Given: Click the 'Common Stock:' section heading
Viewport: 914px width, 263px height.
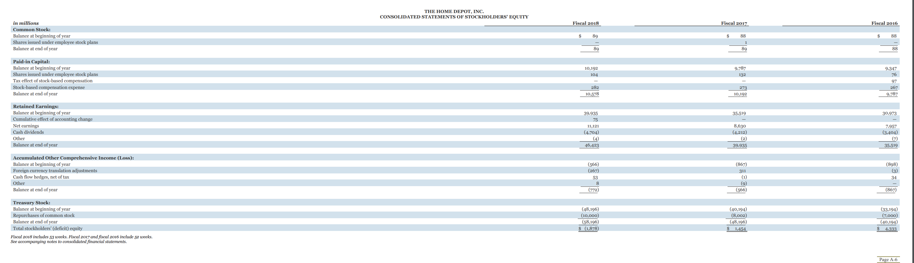Looking at the screenshot, I should (32, 30).
